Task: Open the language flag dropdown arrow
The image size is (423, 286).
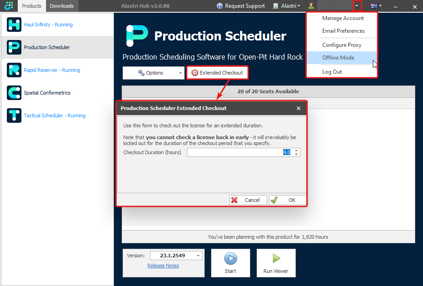Action: pos(380,5)
